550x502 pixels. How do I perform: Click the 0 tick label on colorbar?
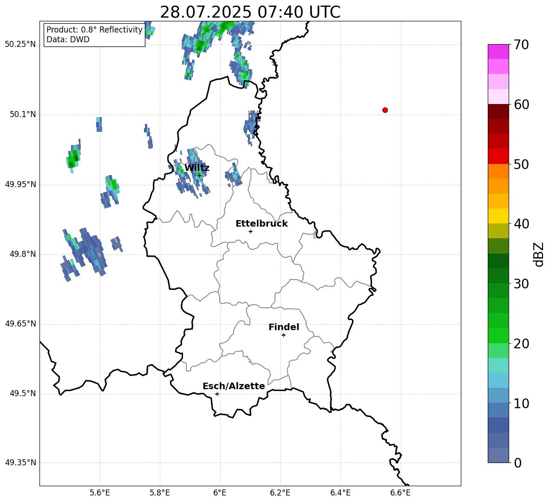pos(517,463)
